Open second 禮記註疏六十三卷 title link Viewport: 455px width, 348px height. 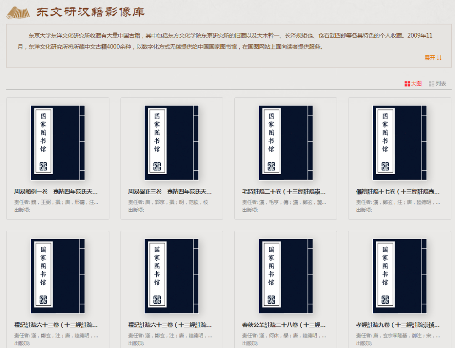[x=170, y=325]
